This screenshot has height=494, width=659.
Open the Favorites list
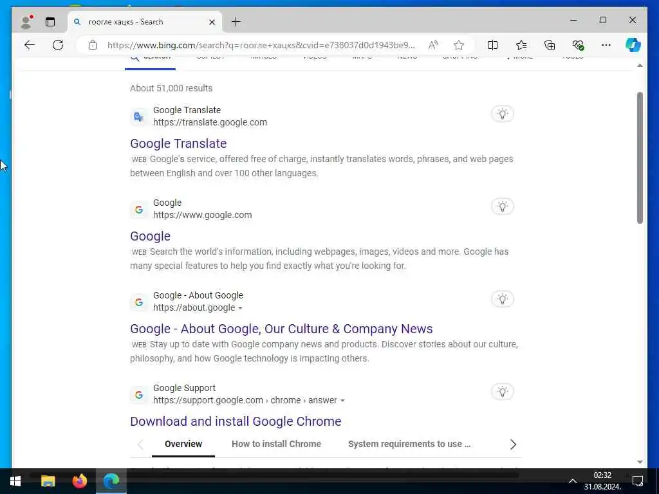[x=521, y=45]
